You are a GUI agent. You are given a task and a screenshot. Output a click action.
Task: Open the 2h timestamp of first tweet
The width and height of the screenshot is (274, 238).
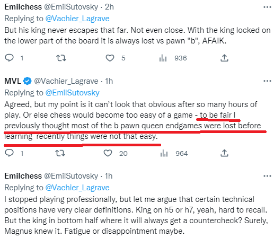(x=109, y=7)
